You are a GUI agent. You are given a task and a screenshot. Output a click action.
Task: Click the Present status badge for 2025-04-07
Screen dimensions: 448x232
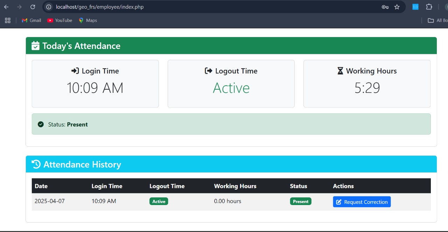(x=300, y=201)
